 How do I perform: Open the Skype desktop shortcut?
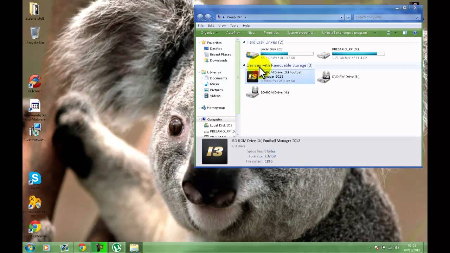(35, 181)
